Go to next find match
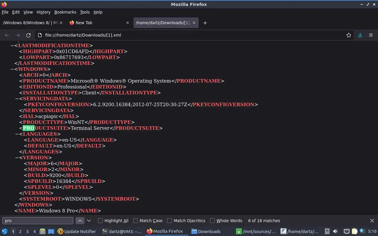This screenshot has height=236, width=378. click(x=89, y=221)
